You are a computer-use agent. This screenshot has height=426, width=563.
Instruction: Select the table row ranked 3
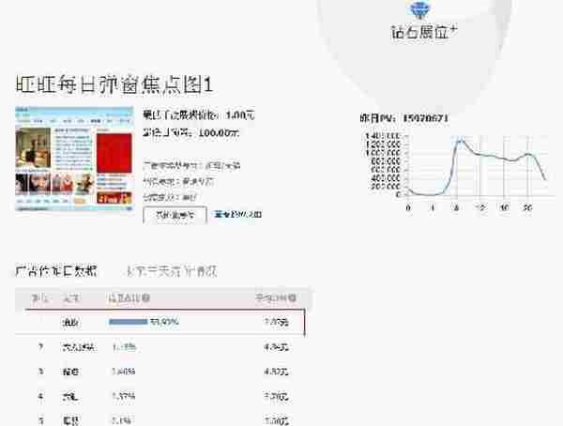click(164, 371)
